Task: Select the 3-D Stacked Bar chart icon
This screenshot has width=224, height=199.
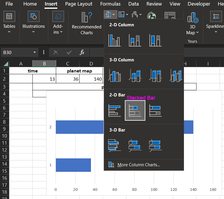Action: pos(135,145)
